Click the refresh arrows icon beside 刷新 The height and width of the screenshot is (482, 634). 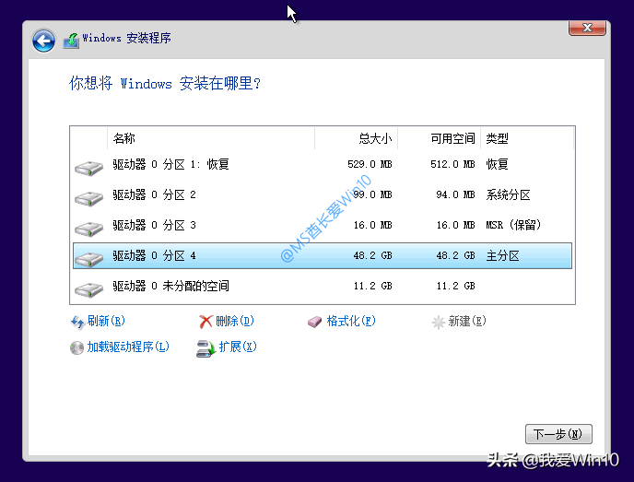pos(77,323)
